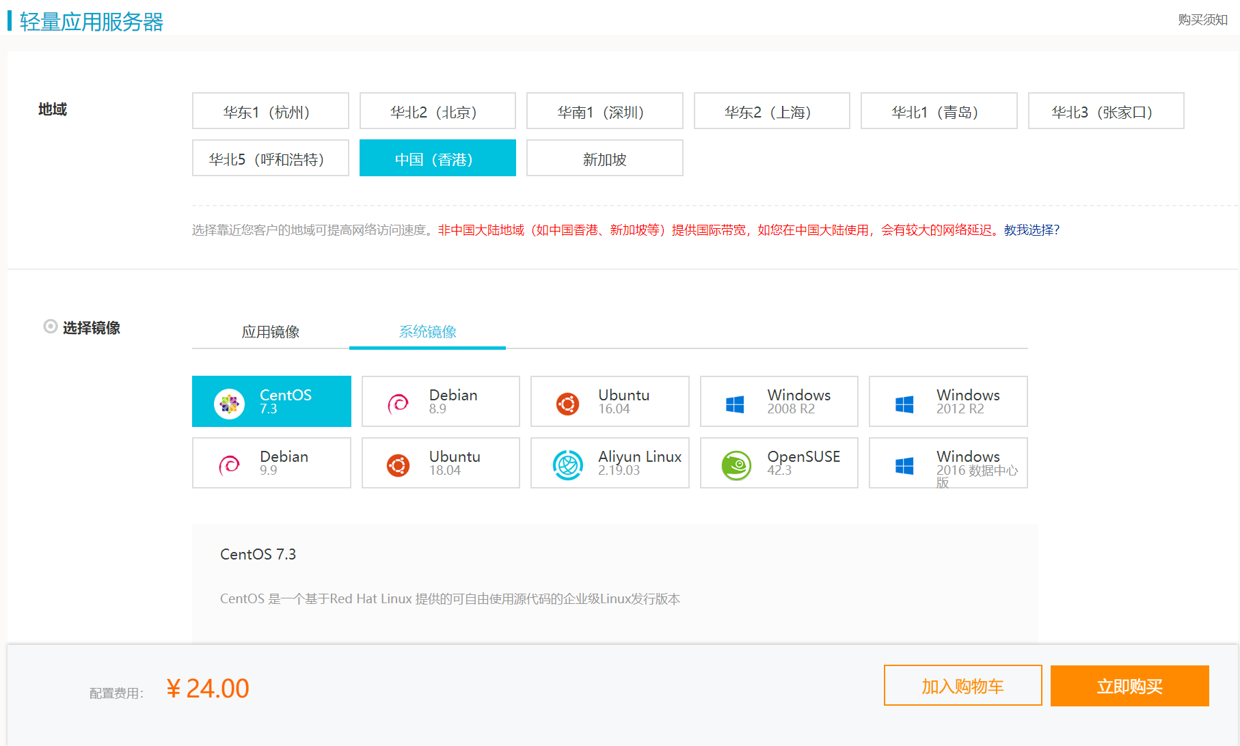Pick the Debian 9.9 image
Image resolution: width=1240 pixels, height=746 pixels.
tap(271, 462)
